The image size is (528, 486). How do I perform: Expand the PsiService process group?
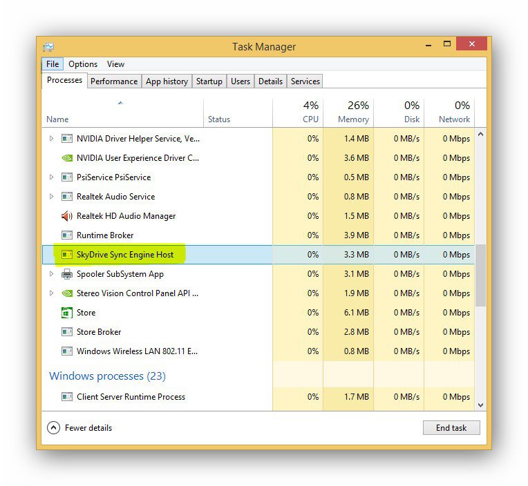[52, 177]
